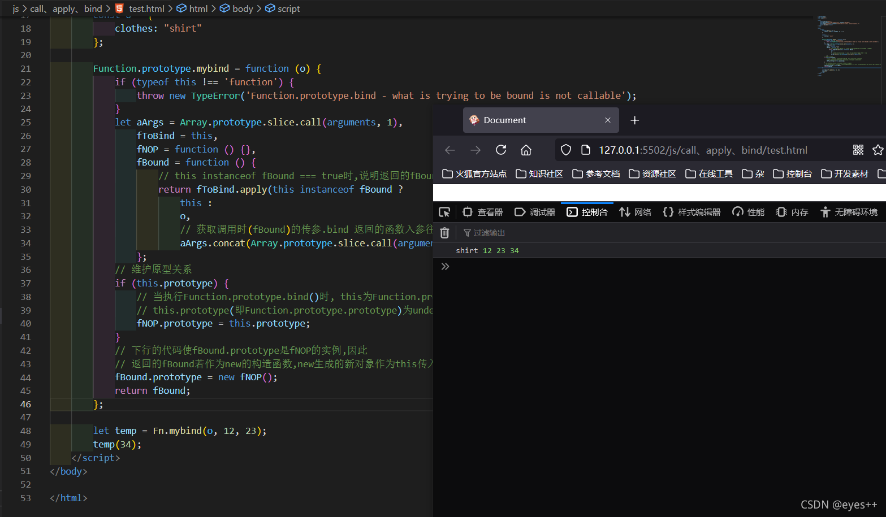Close the Document tab
886x517 pixels.
coord(608,120)
